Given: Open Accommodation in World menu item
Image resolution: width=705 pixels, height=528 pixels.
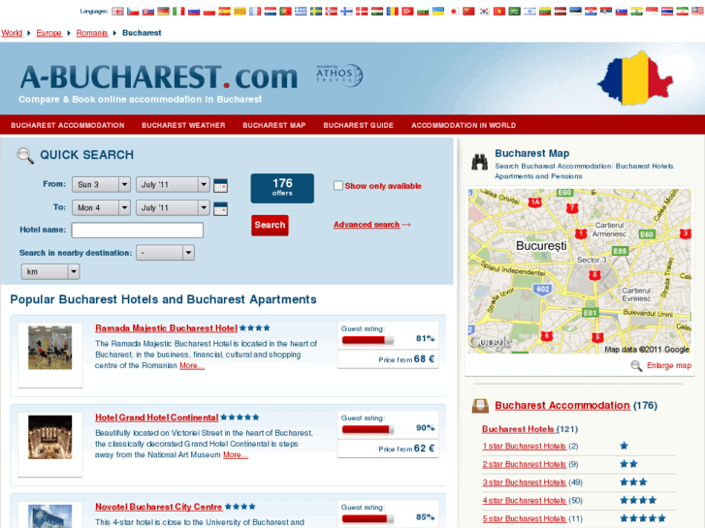Looking at the screenshot, I should click(464, 125).
